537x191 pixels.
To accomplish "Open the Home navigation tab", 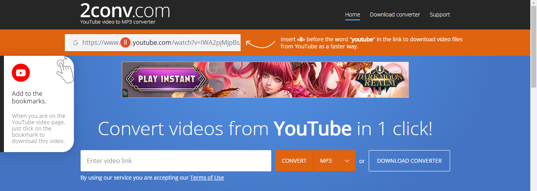I will [x=353, y=15].
